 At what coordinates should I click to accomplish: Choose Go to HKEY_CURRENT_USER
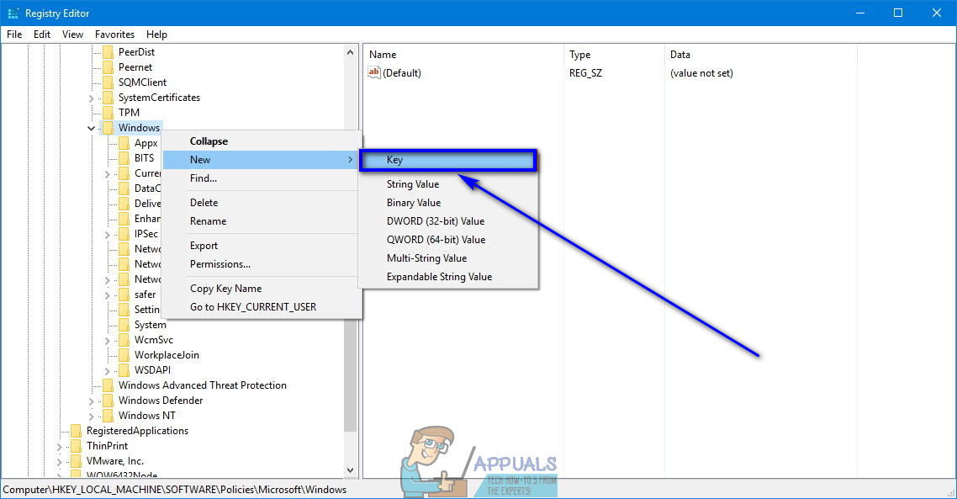pos(262,306)
